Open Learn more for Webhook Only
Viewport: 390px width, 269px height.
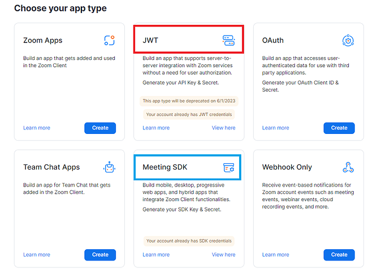(x=276, y=254)
